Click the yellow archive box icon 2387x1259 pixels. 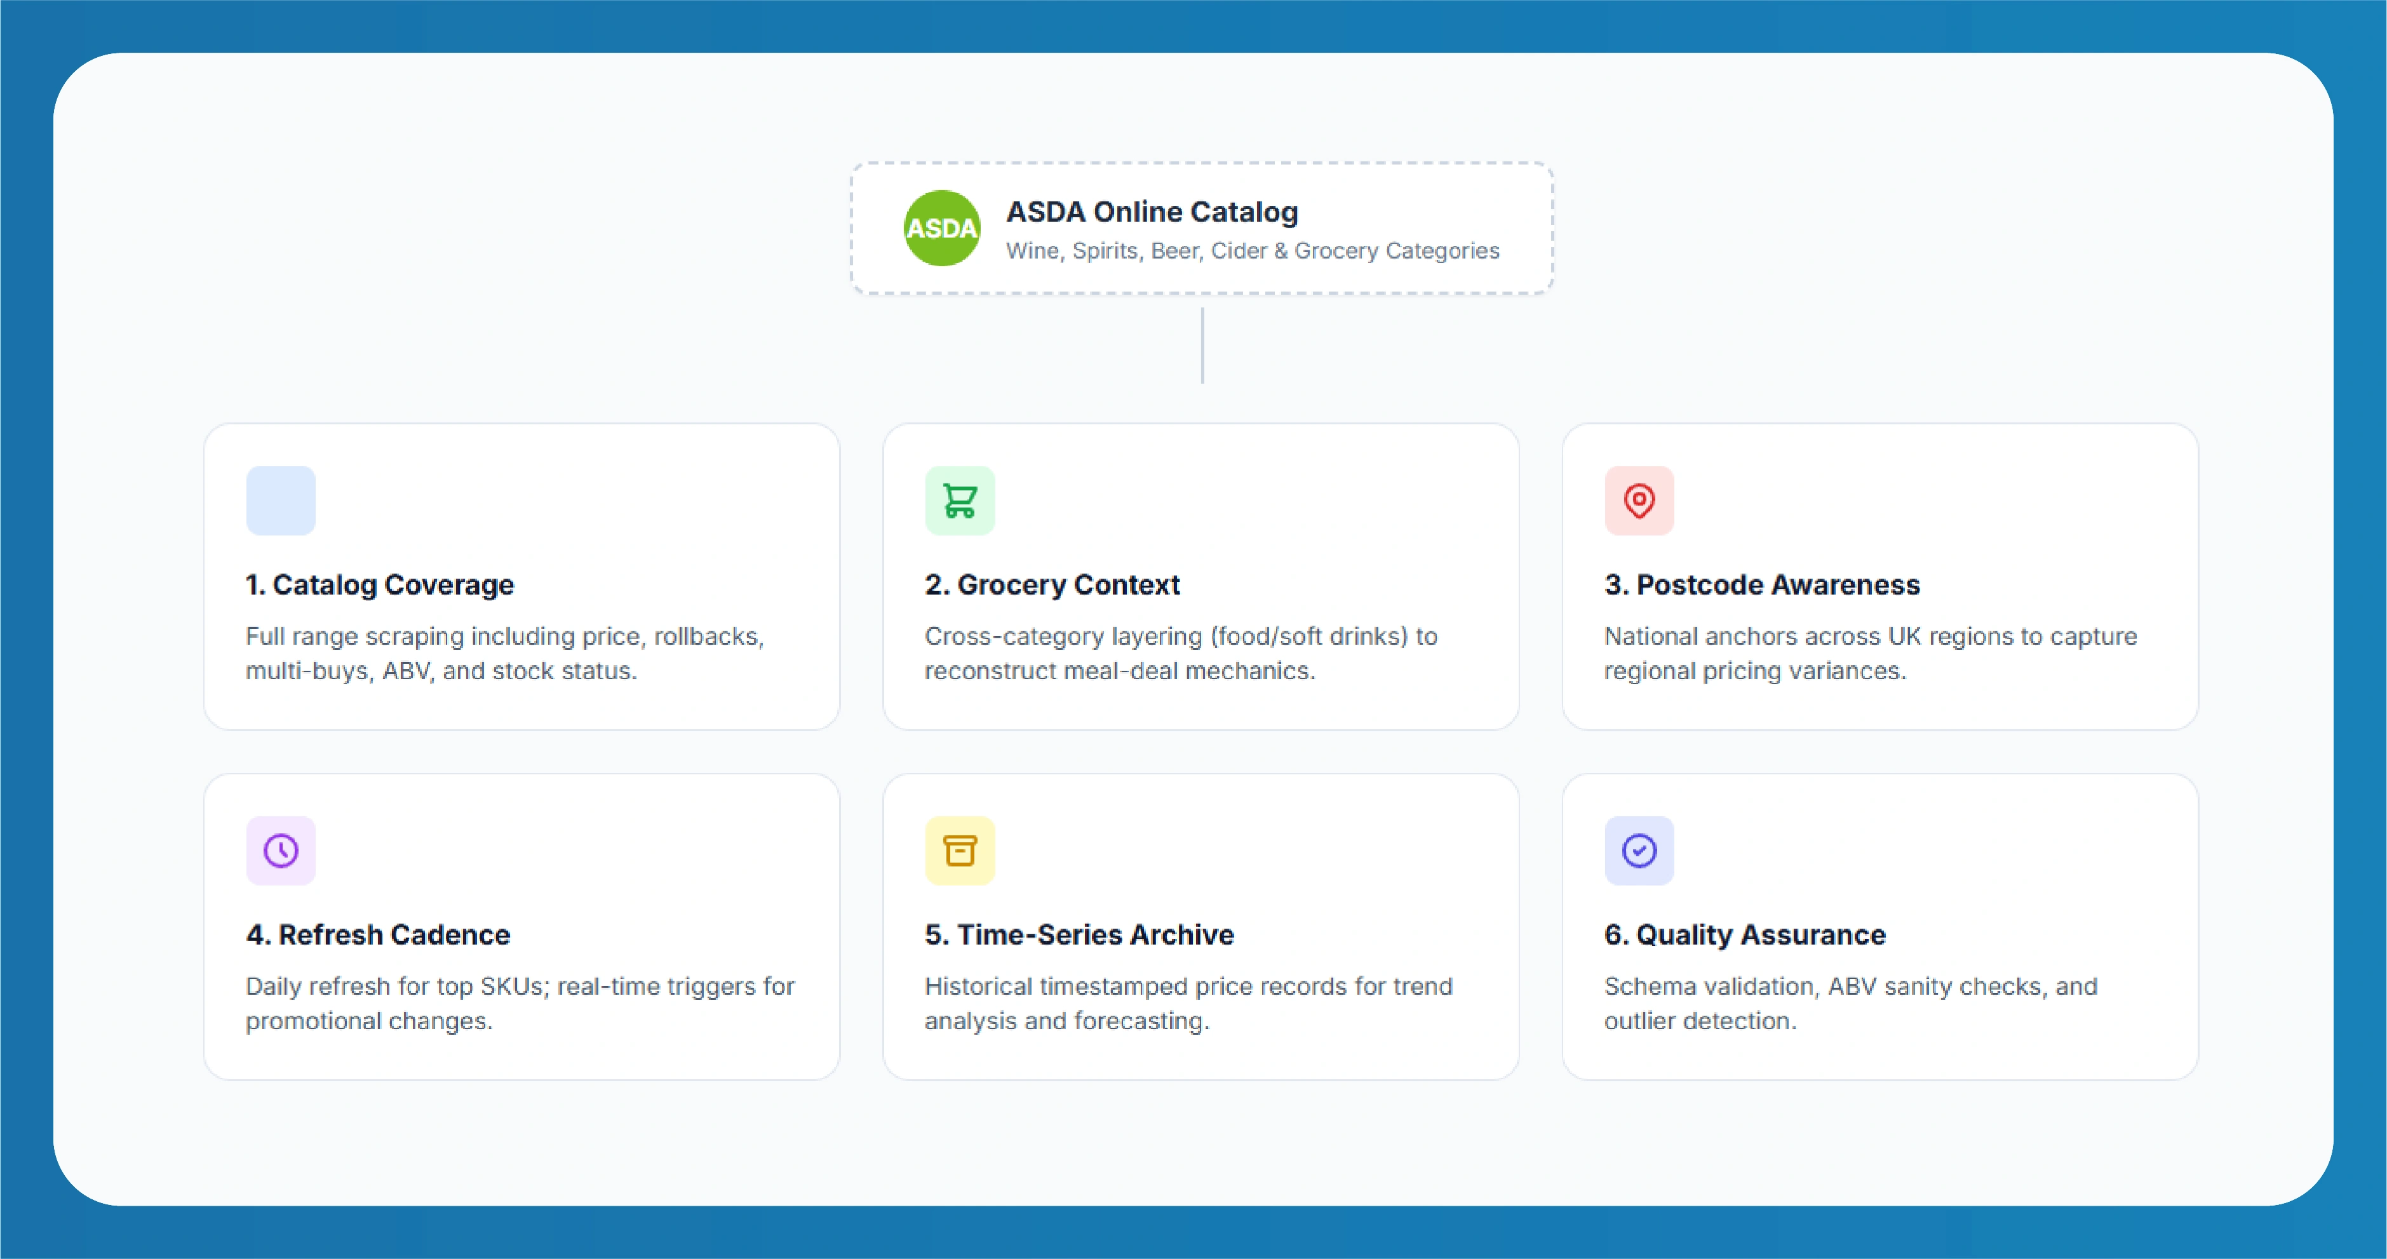(960, 851)
